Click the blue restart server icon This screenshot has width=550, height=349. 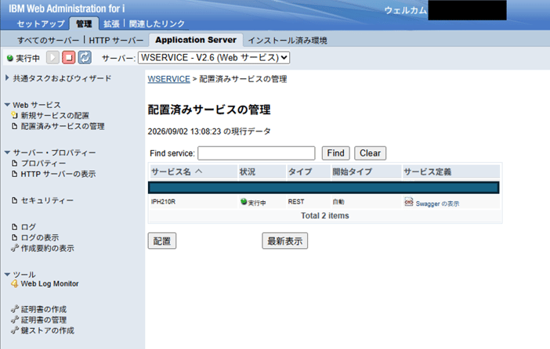pyautogui.click(x=85, y=57)
